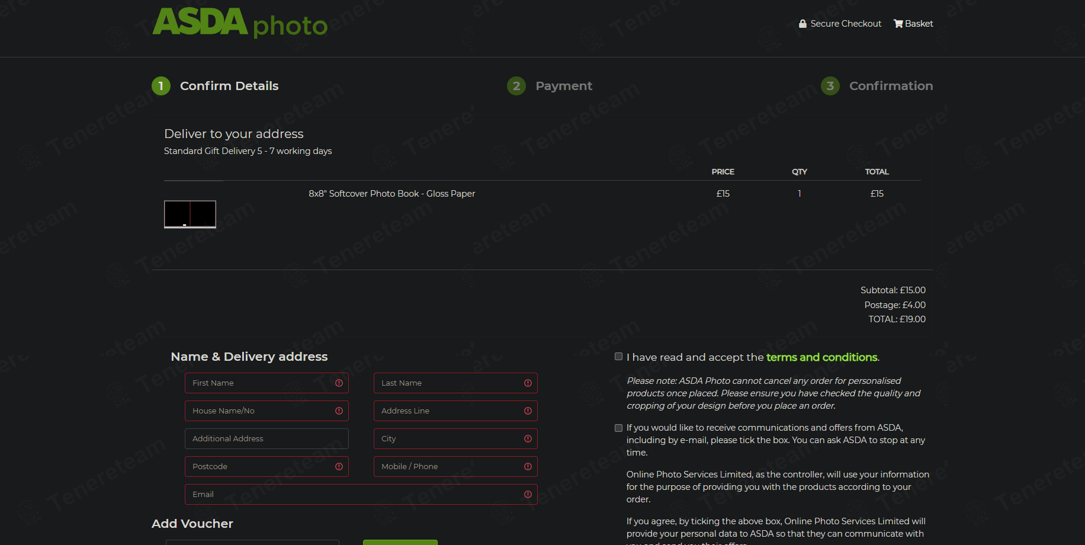
Task: Click the "QTY" column header
Action: (800, 172)
